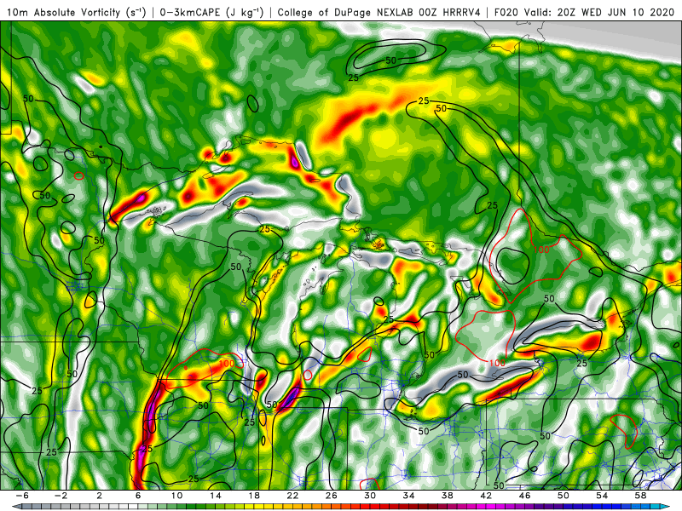Click the '00Z HRRRV4' model label
Screen dimensions: 682x511
point(450,12)
